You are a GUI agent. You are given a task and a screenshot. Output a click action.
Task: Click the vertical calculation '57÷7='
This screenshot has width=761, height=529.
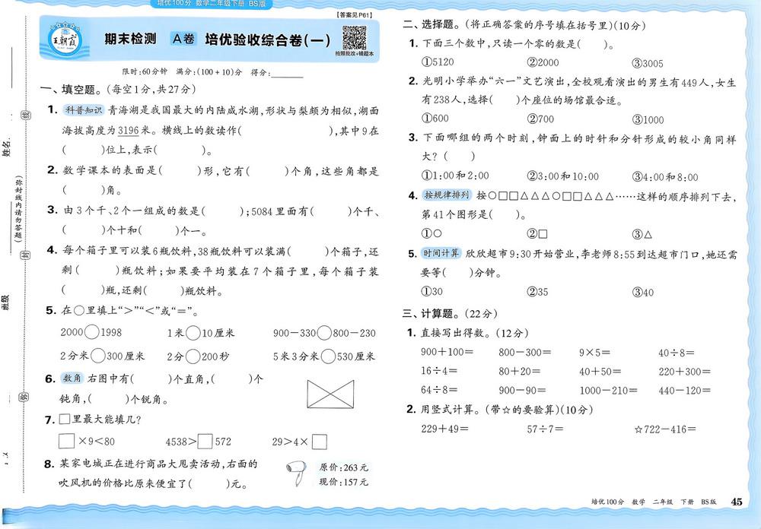(x=545, y=429)
